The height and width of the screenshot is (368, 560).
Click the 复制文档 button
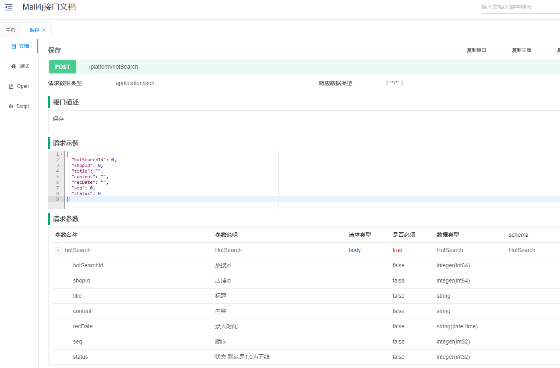pos(521,50)
